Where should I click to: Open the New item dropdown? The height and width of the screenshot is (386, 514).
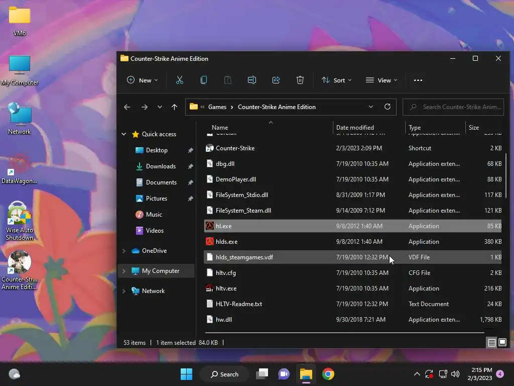coord(142,80)
